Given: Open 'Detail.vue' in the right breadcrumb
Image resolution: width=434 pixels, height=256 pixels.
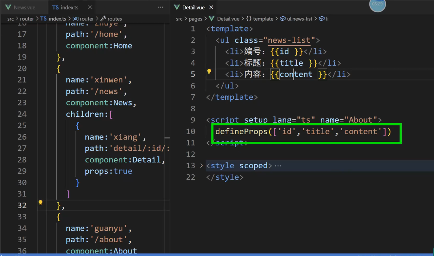Looking at the screenshot, I should coord(228,19).
